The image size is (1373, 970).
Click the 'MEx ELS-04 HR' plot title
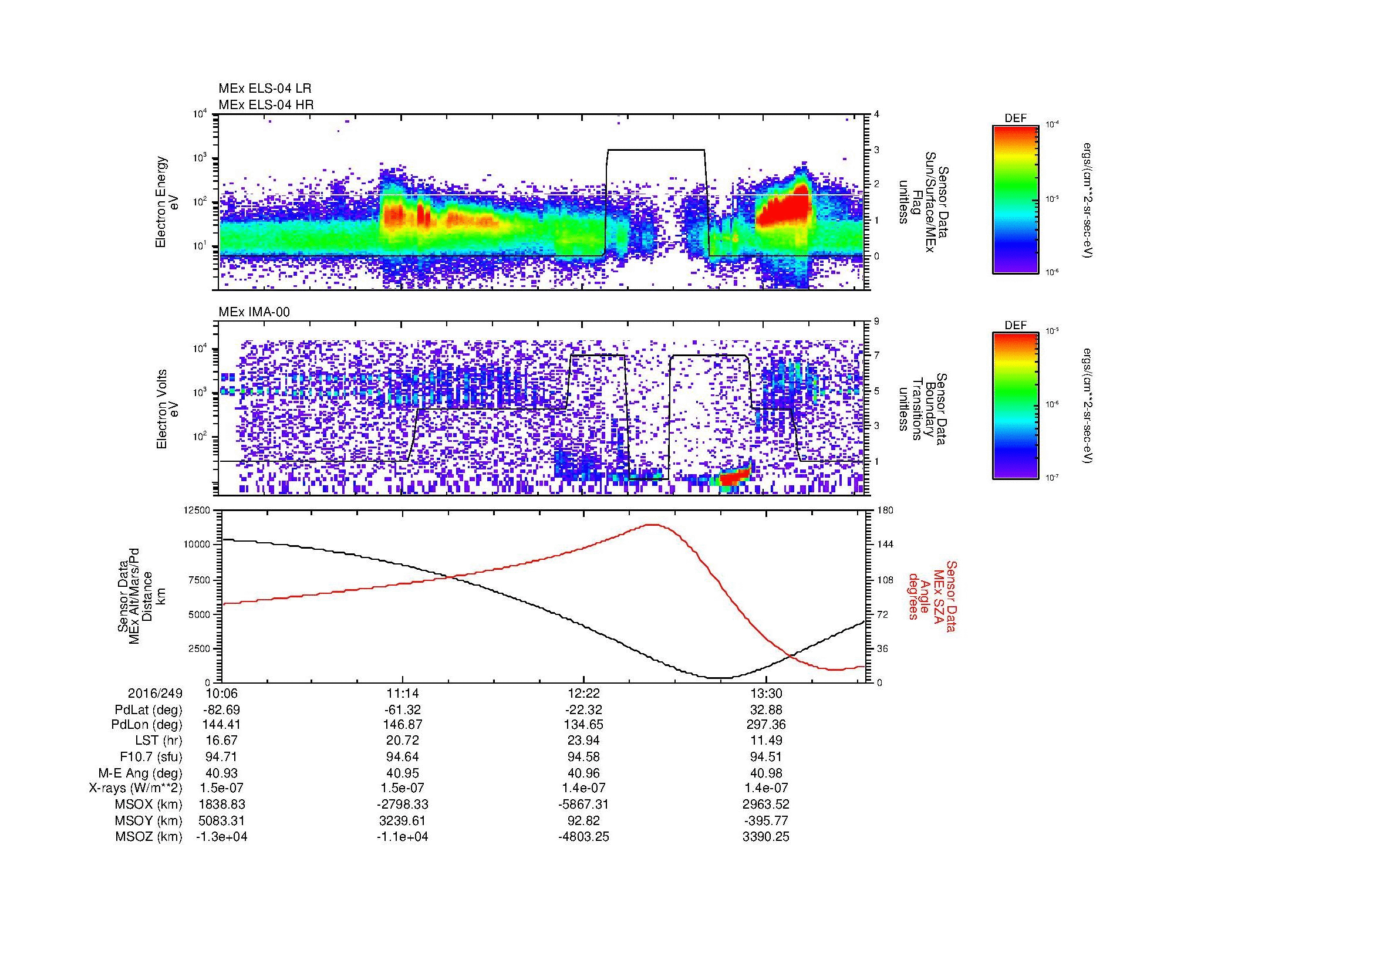coord(265,104)
